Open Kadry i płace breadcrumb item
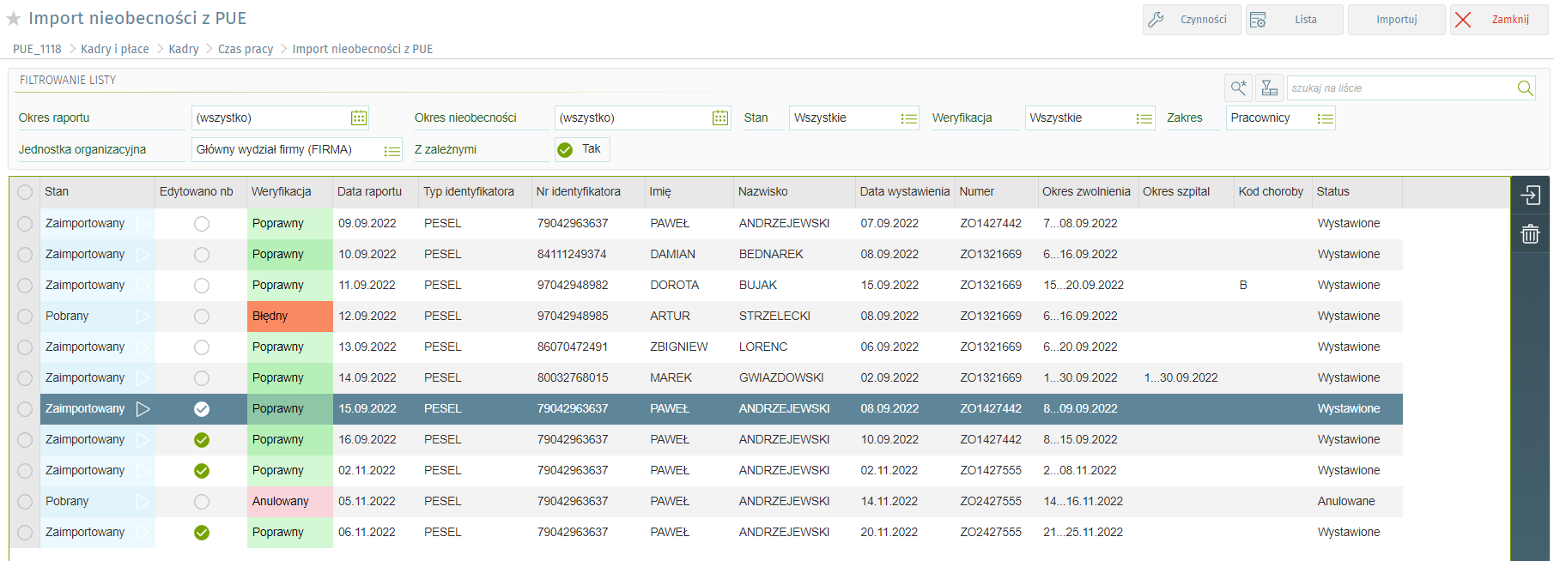1554x561 pixels. pos(115,49)
